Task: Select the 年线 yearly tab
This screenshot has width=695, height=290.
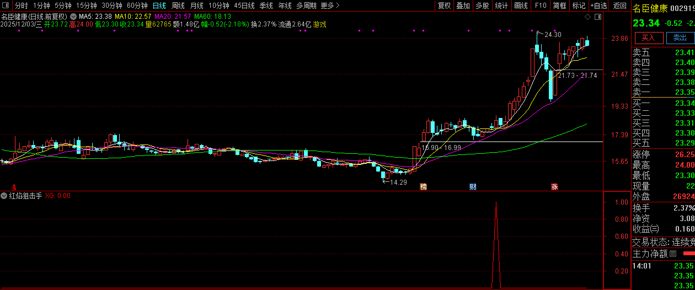Action: click(285, 6)
